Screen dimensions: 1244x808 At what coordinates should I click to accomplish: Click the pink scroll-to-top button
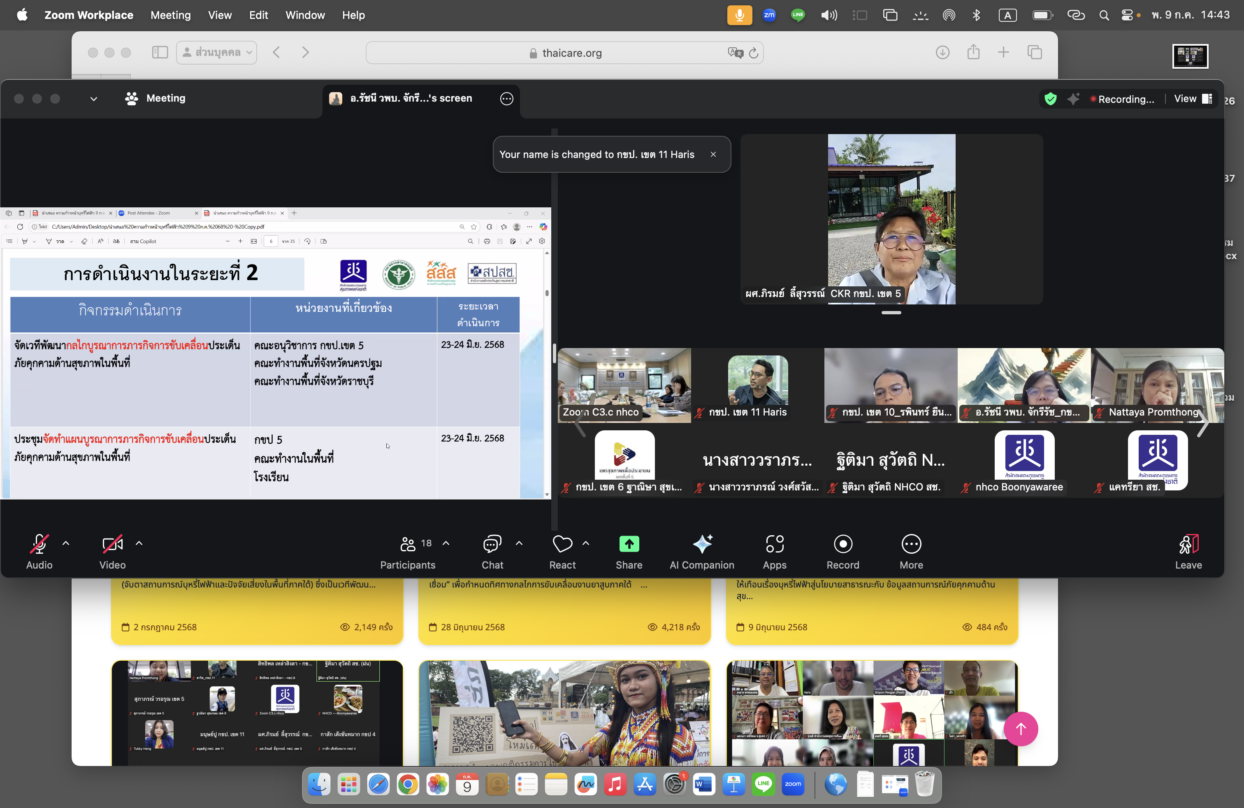[x=1020, y=729]
